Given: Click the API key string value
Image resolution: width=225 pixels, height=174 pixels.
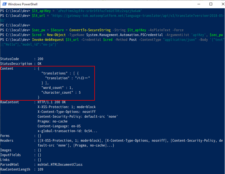Looking at the screenshot, I should tap(99, 11).
